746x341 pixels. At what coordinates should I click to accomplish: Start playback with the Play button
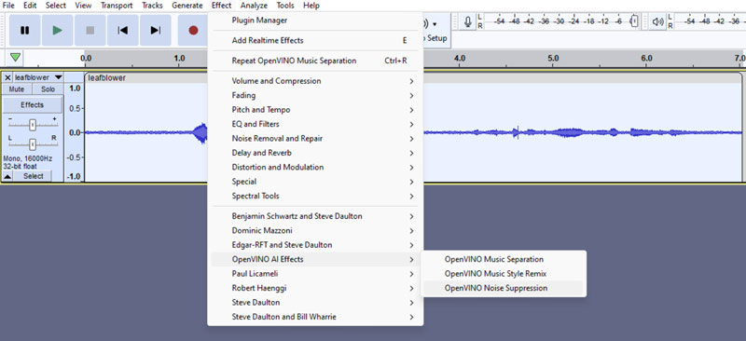[x=58, y=31]
